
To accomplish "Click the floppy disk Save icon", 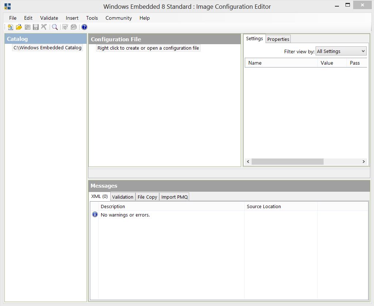I will 35,27.
